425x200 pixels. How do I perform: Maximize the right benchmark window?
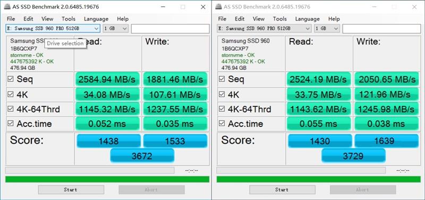pyautogui.click(x=394, y=7)
